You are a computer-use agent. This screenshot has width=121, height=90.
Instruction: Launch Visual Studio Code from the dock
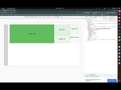pyautogui.click(x=119, y=27)
